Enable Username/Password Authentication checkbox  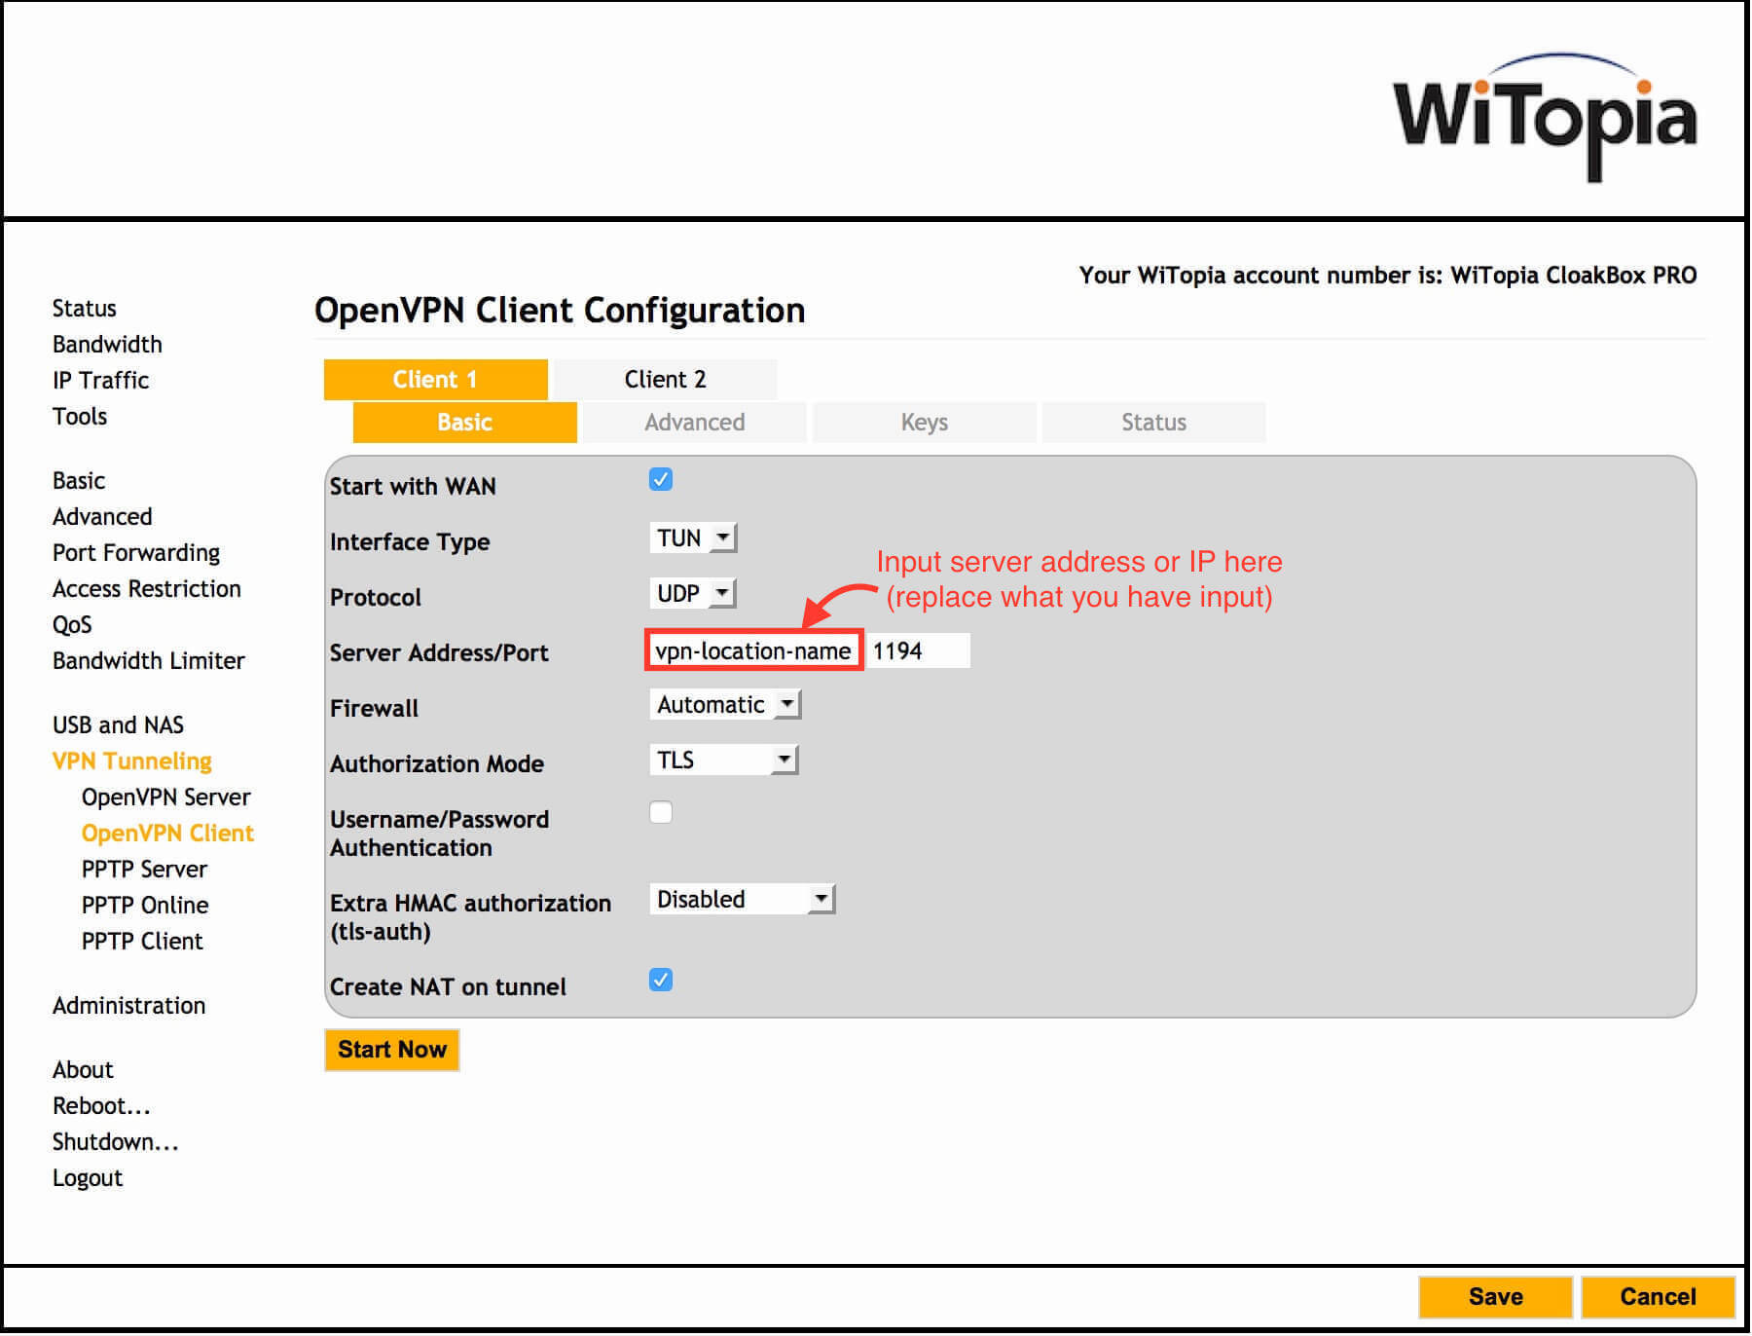pyautogui.click(x=661, y=812)
